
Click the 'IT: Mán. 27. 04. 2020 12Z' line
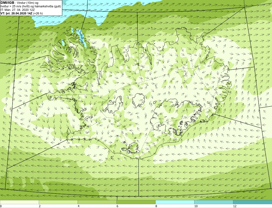click(x=17, y=10)
